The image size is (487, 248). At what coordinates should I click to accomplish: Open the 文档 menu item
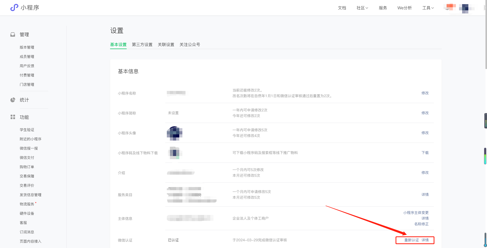342,8
